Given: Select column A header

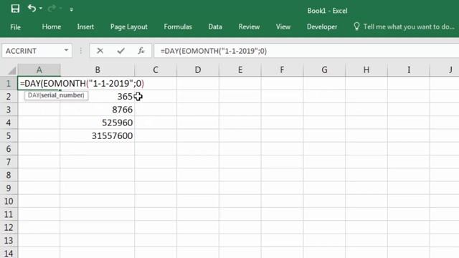Looking at the screenshot, I should click(x=39, y=70).
